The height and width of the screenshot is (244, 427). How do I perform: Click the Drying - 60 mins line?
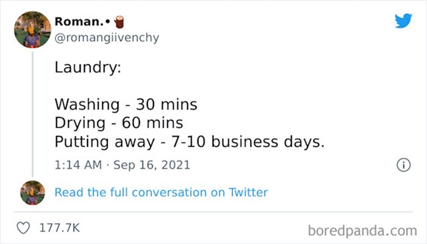click(119, 123)
